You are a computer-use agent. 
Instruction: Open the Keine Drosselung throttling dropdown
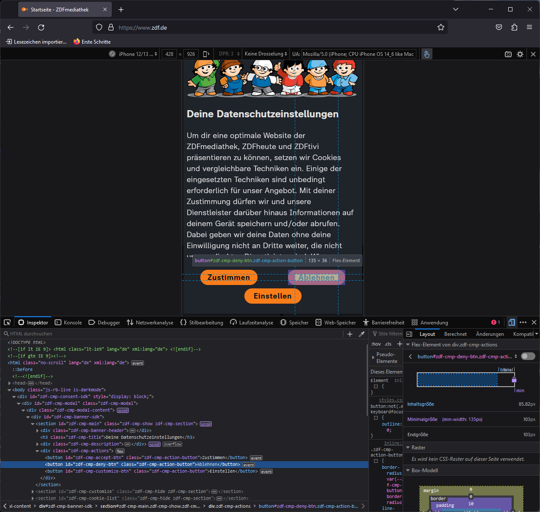tap(266, 54)
